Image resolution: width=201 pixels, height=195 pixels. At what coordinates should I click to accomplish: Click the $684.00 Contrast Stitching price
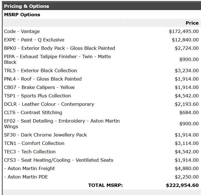point(189,112)
